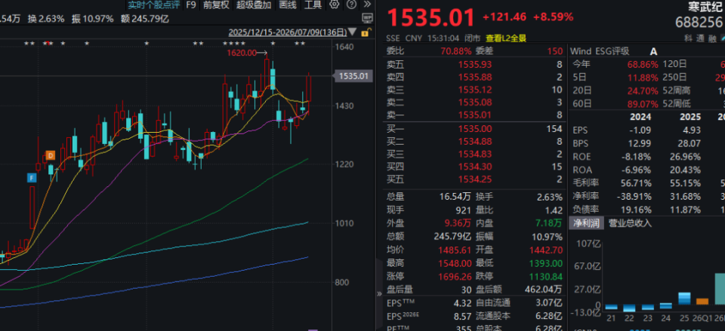The height and width of the screenshot is (331, 725).
Task: Click stock code 688256
Action: tap(699, 22)
